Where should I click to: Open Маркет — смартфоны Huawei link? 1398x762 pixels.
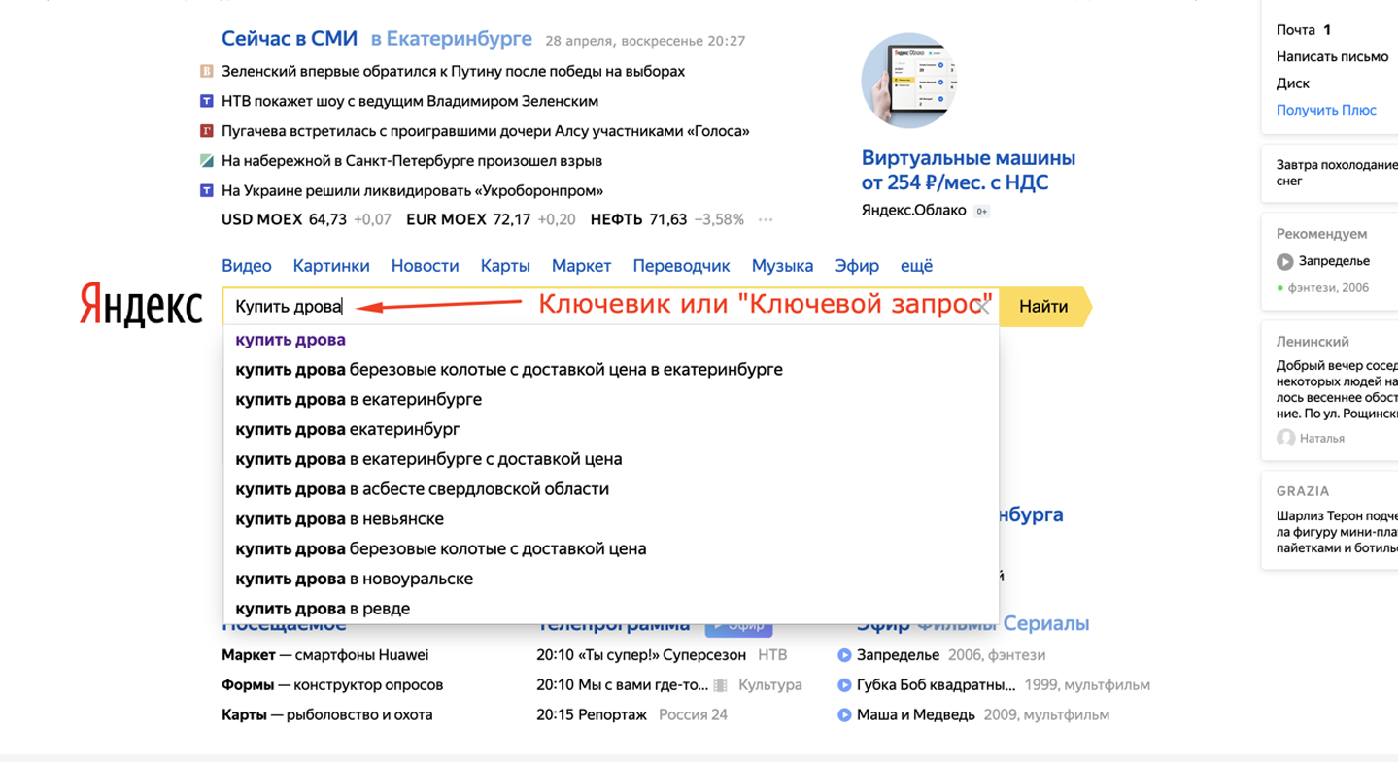pos(324,655)
